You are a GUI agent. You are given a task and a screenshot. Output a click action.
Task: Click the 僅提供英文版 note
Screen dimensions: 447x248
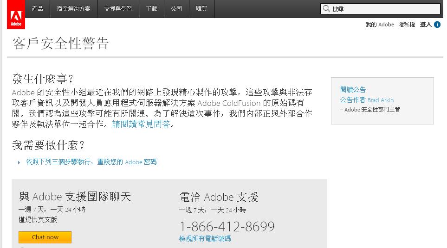click(38, 220)
